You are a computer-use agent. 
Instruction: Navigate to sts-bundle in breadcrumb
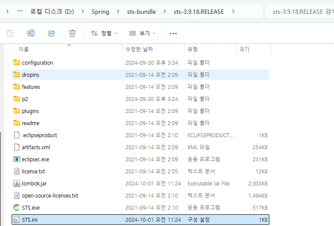coord(141,12)
